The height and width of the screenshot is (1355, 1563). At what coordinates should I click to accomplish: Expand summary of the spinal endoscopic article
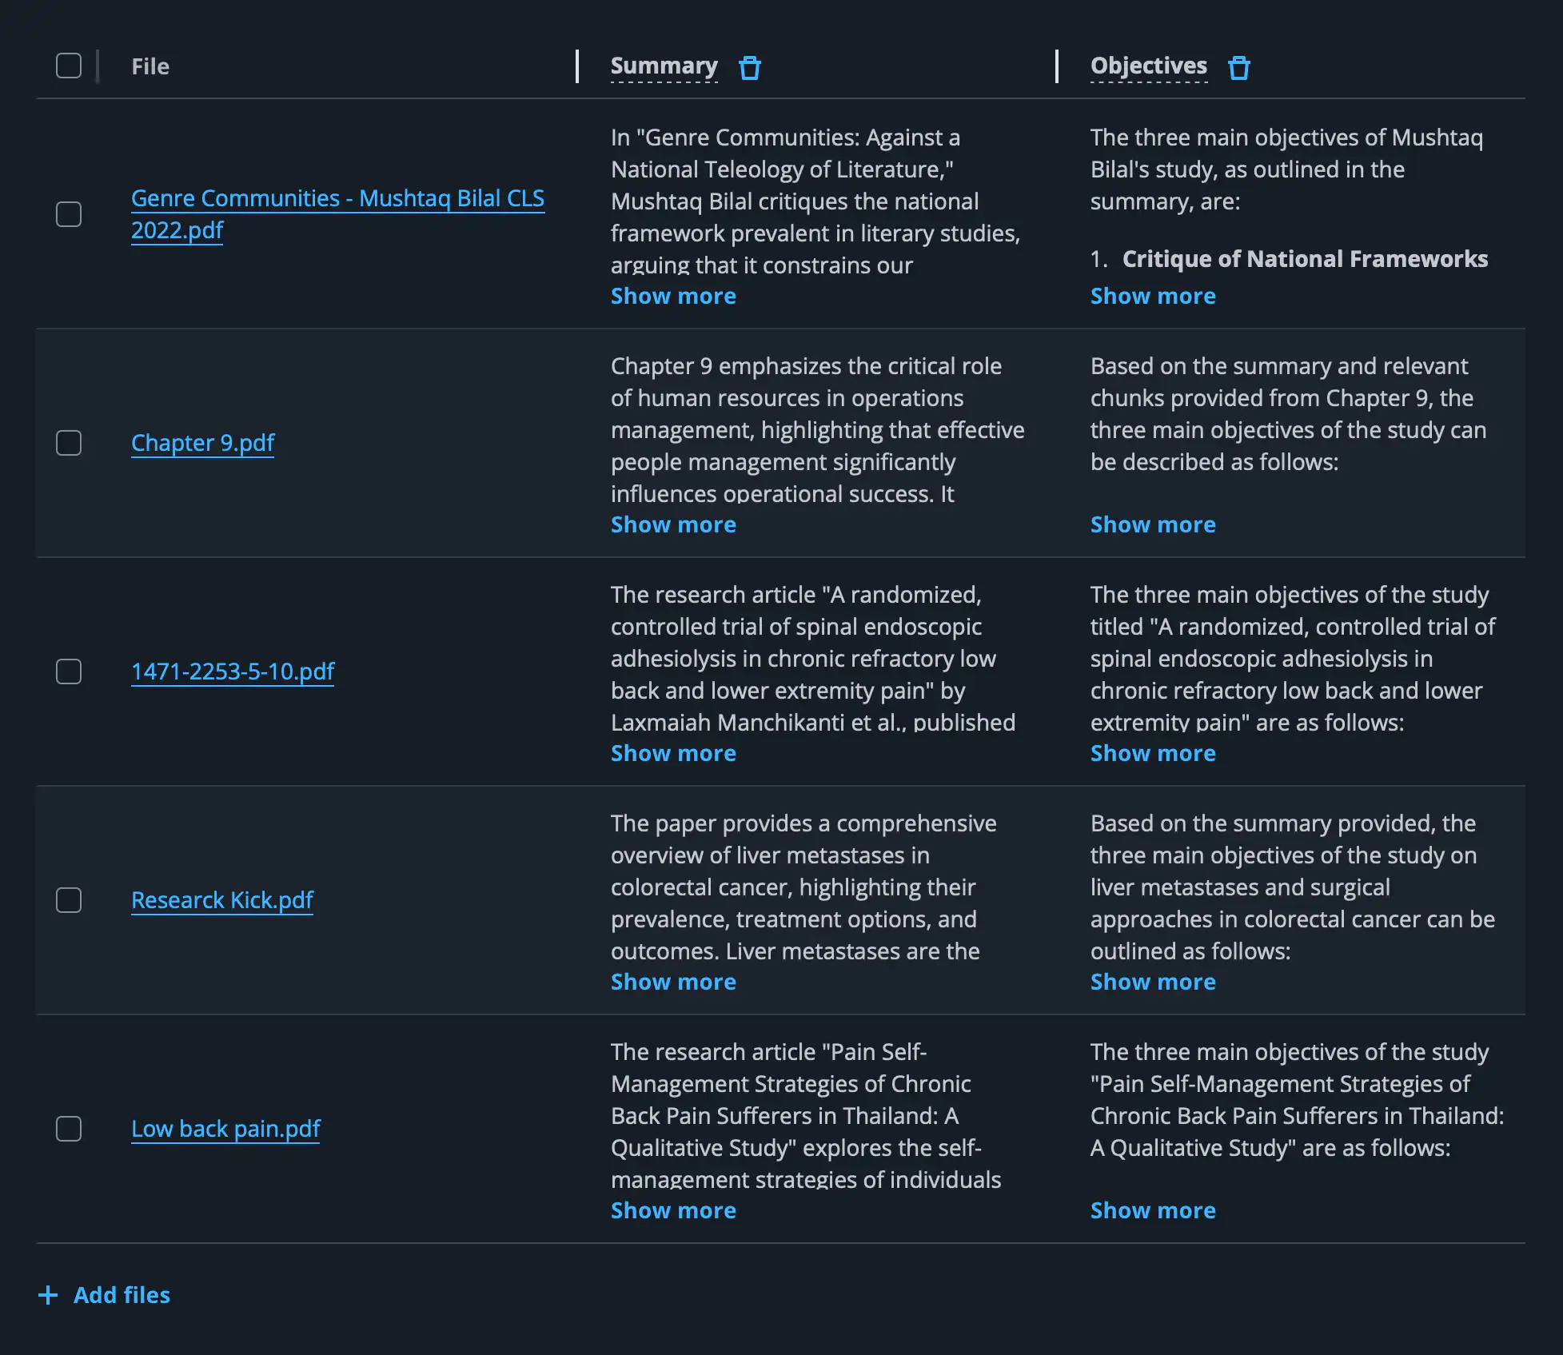[x=673, y=753]
